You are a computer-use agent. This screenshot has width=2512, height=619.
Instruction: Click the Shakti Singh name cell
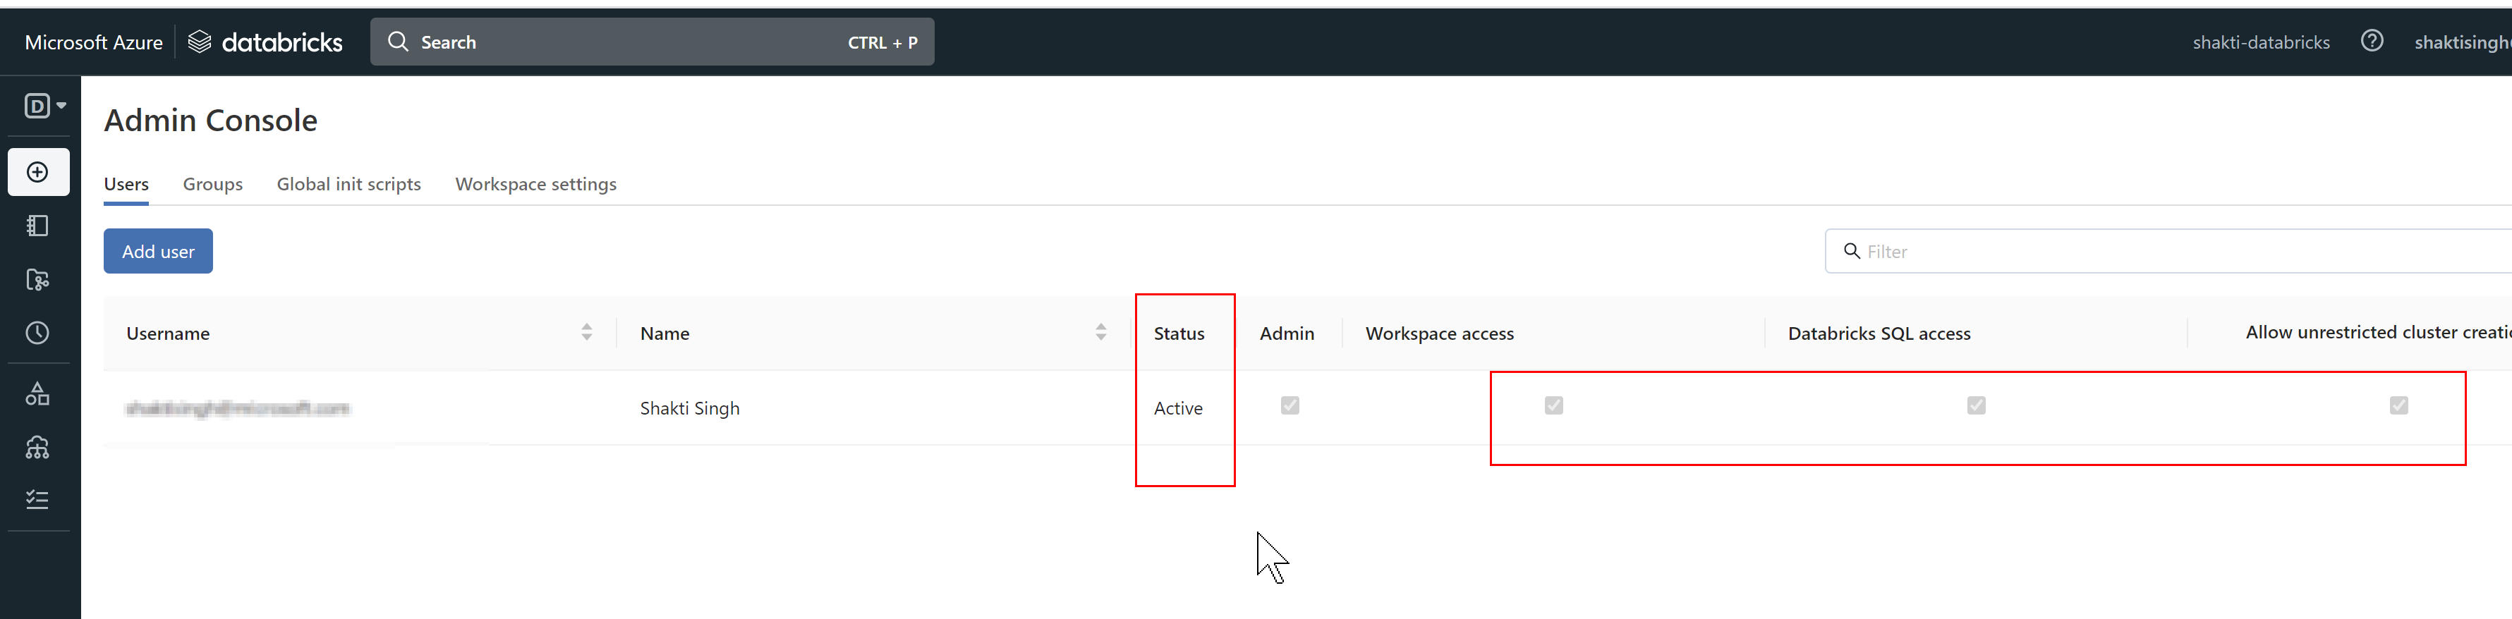coord(689,408)
